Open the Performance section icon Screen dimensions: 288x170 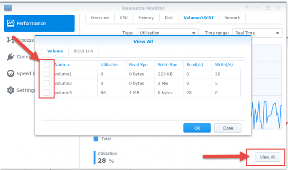click(x=11, y=23)
